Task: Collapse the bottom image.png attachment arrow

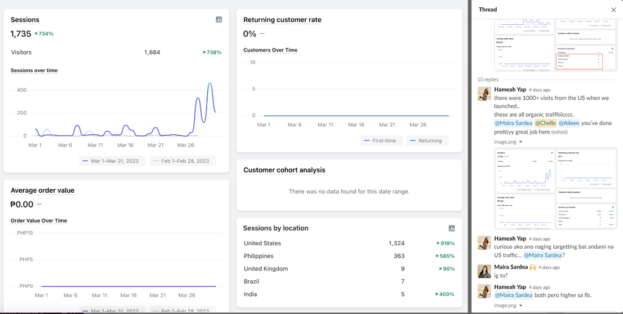Action: (520, 306)
